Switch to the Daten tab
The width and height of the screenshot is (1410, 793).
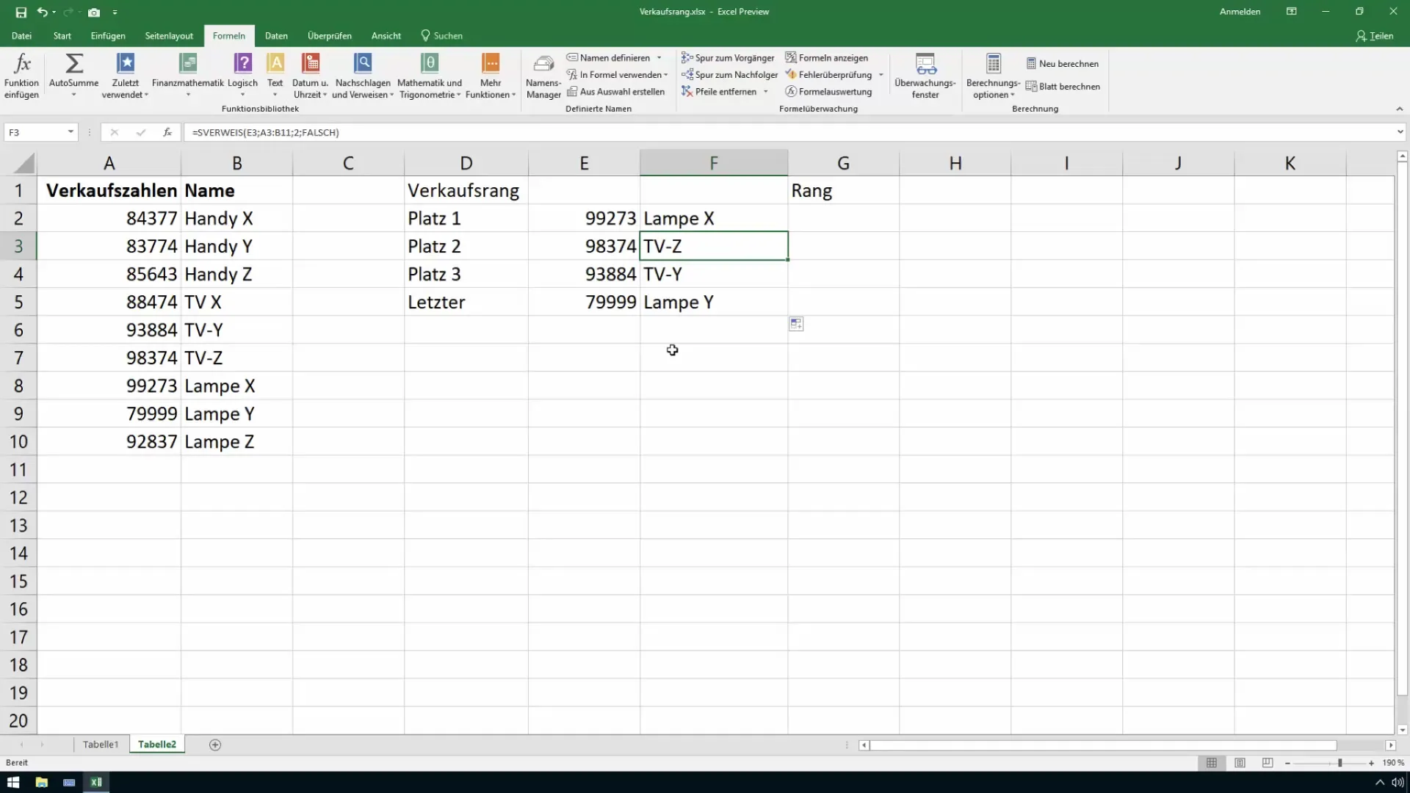coord(276,36)
